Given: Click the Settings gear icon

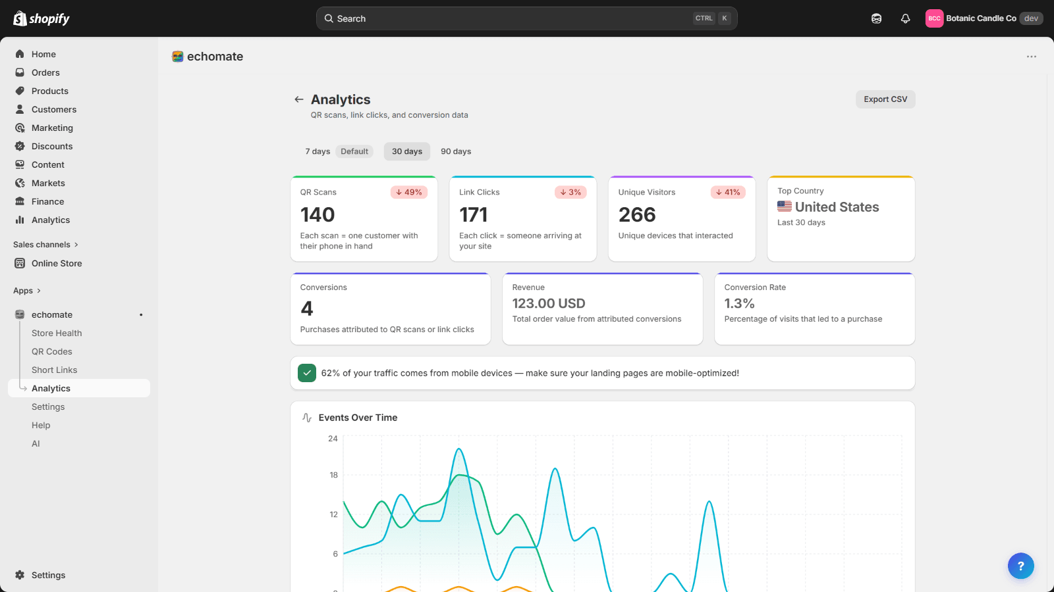Looking at the screenshot, I should pos(20,575).
